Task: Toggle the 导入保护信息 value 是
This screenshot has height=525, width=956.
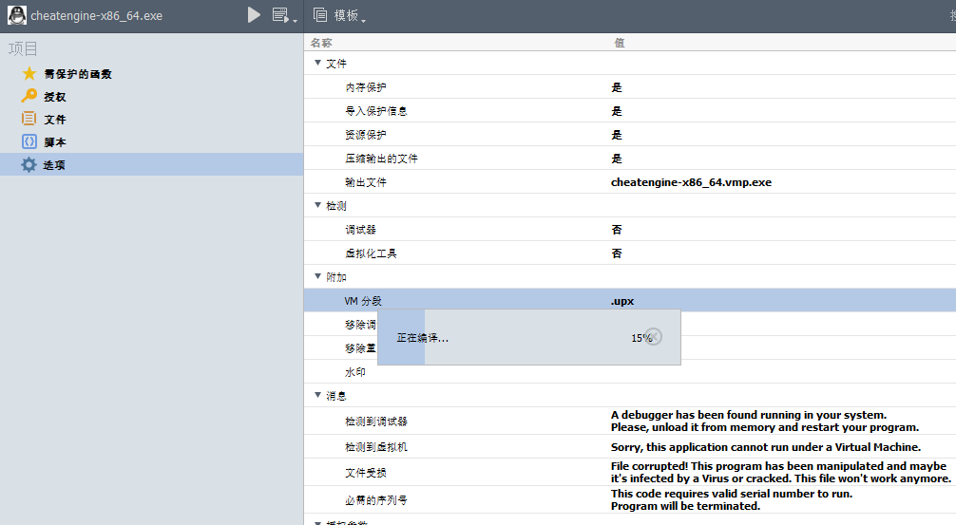Action: 617,111
